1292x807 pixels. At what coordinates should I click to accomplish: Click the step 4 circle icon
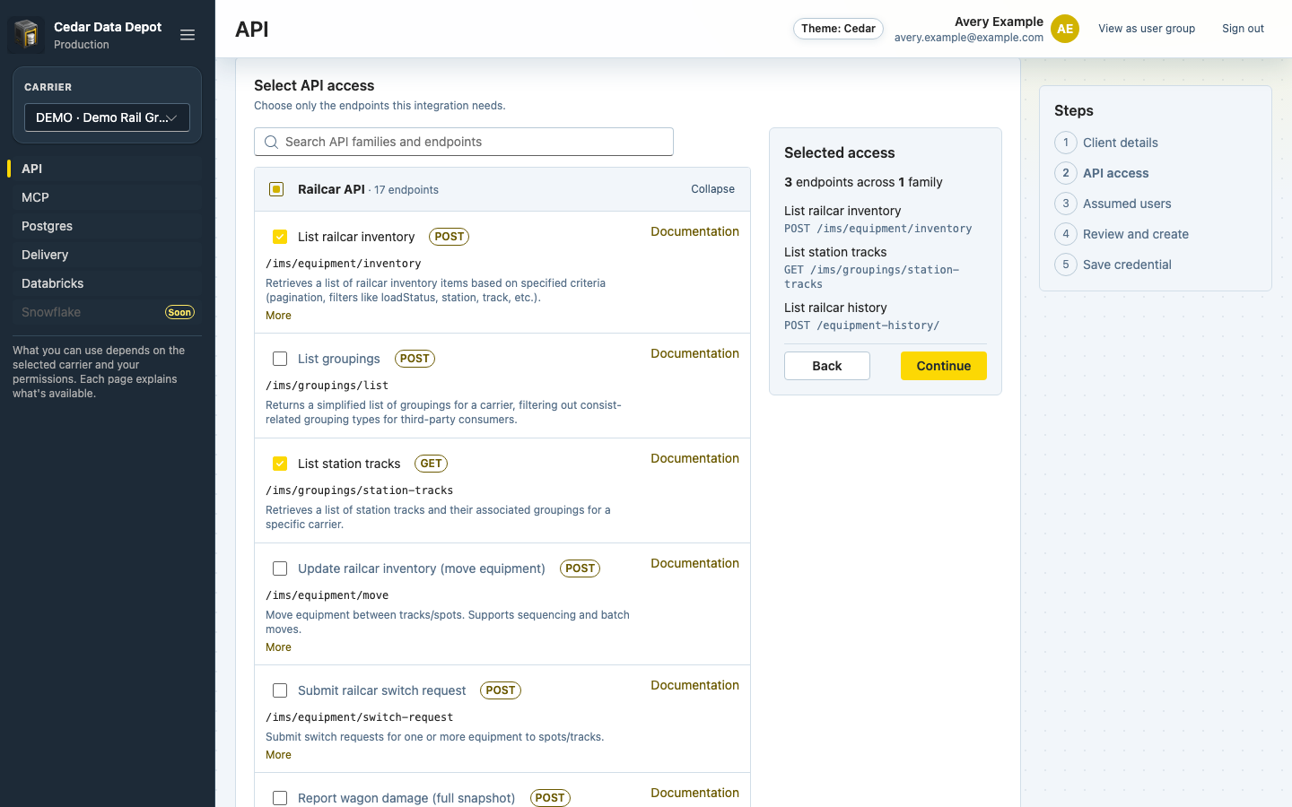click(x=1066, y=234)
